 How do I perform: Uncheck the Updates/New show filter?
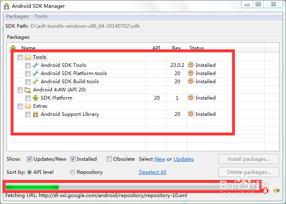(29, 159)
